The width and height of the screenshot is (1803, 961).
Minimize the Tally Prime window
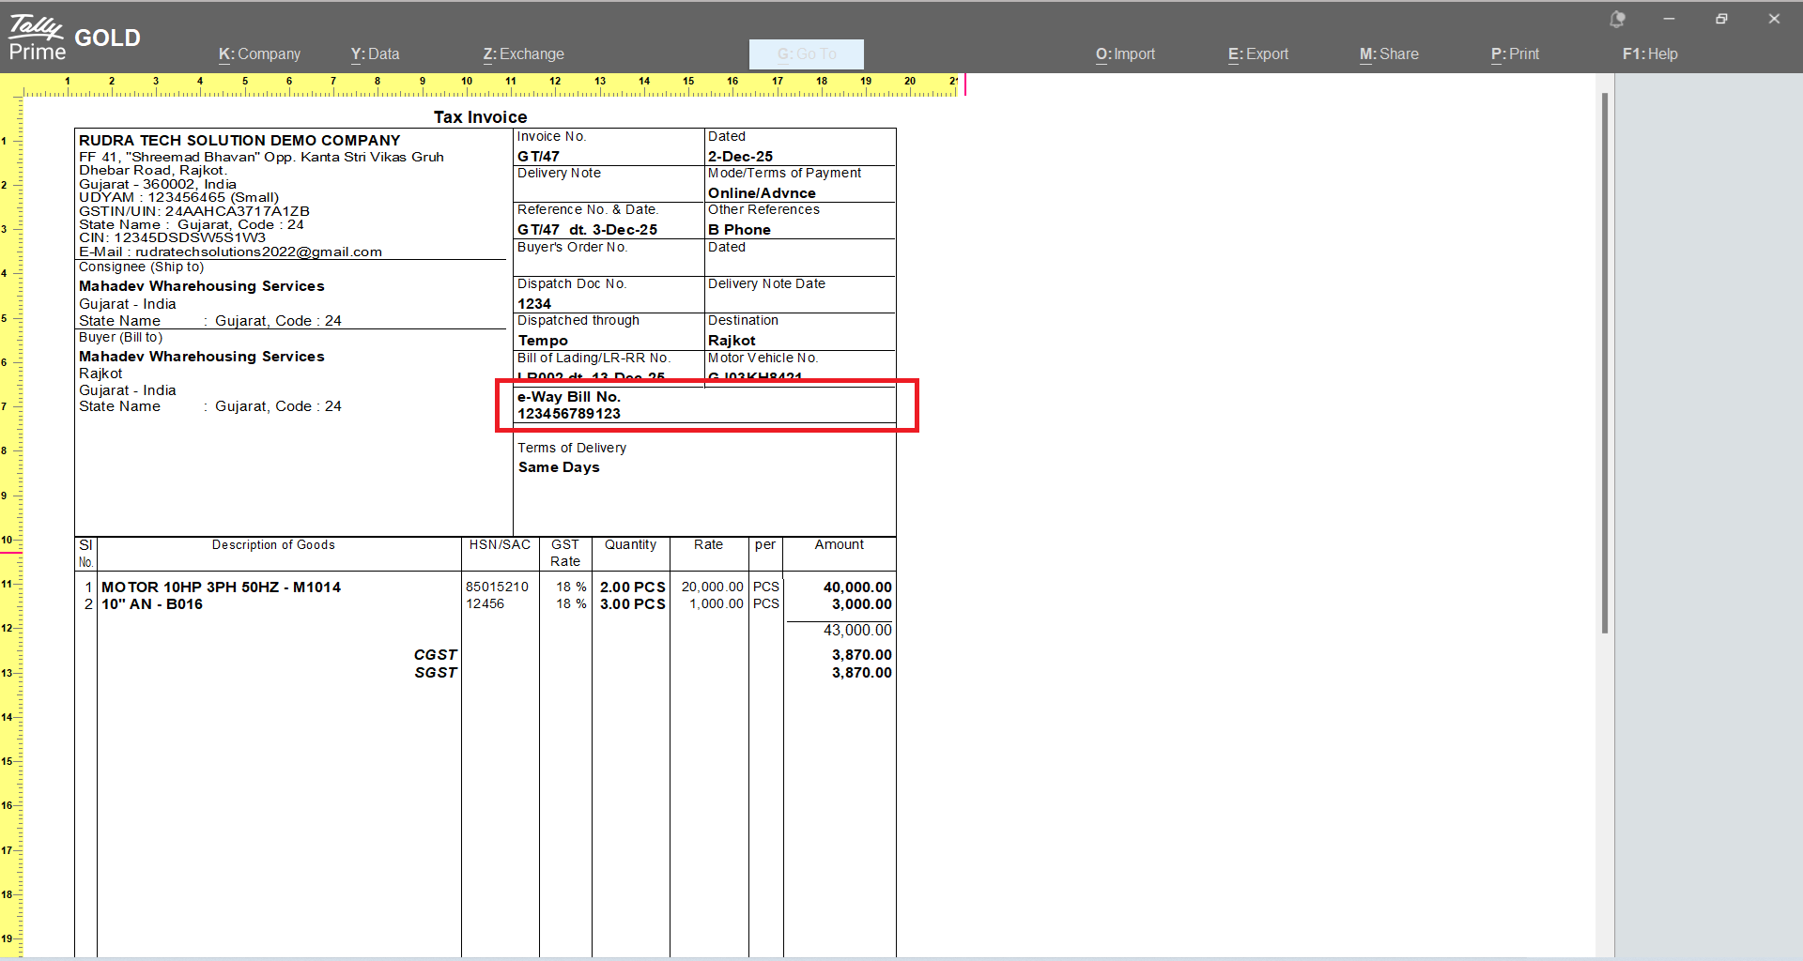(1669, 19)
